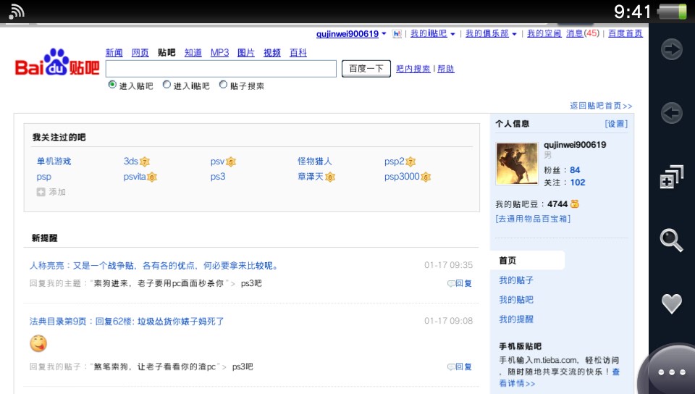This screenshot has height=394, width=695.
Task: Open 我的提醒 in the sidebar
Action: (516, 319)
